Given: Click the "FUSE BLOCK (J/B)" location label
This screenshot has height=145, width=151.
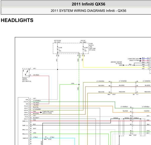Looking at the screenshot, I should coord(92,47).
